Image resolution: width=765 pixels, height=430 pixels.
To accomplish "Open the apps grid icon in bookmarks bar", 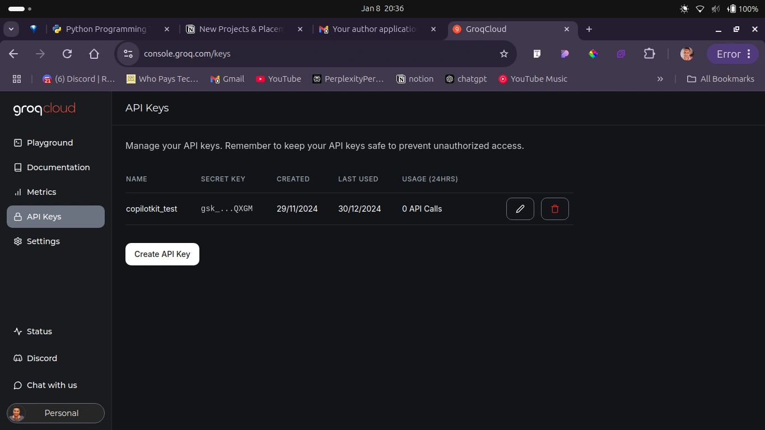I will point(17,79).
